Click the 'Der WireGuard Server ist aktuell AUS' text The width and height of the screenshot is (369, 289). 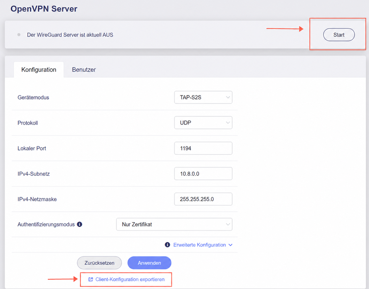coord(70,35)
